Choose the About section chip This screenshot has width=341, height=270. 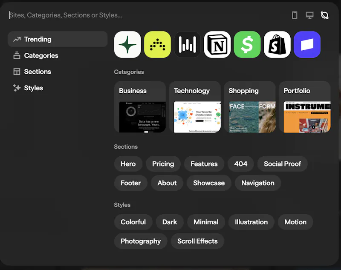[167, 183]
